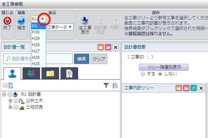Click the 公共土木 tree label
The width and height of the screenshot is (208, 138).
34,101
